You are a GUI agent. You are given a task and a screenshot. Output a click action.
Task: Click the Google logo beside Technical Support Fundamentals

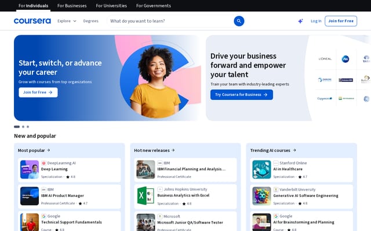point(43,216)
